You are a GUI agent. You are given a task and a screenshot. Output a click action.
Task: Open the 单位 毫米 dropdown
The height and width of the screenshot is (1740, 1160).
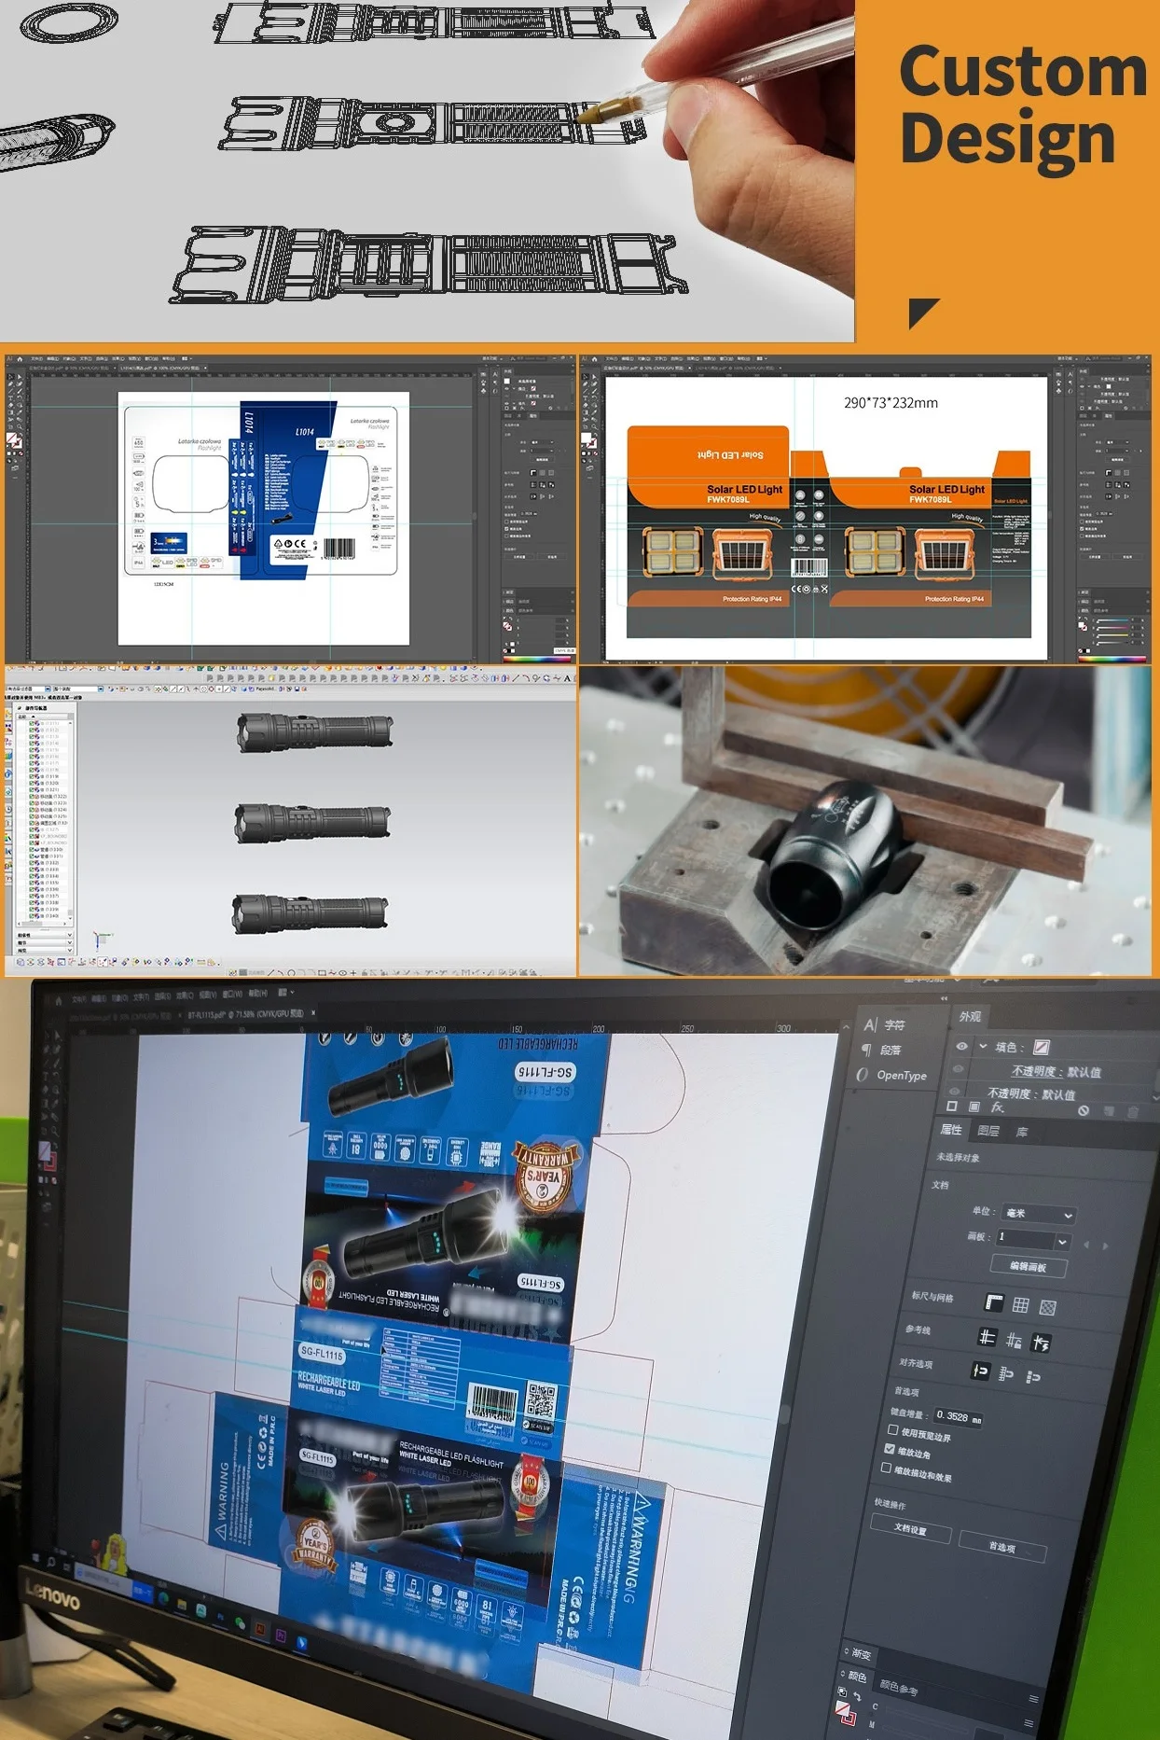[1039, 1214]
